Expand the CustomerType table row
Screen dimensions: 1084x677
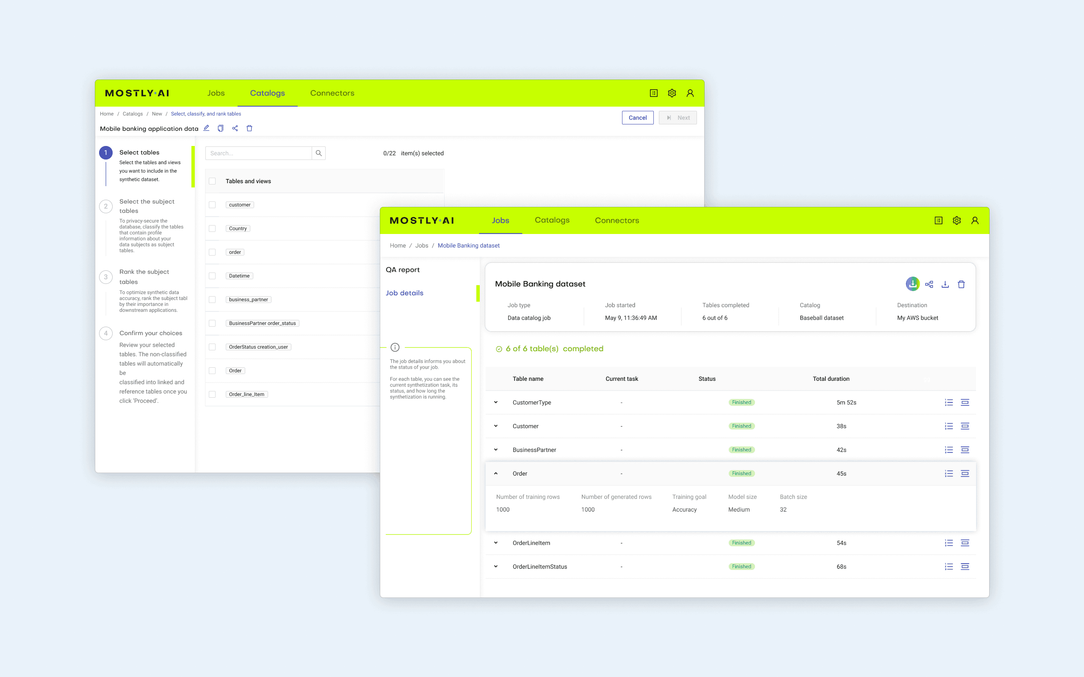point(496,402)
